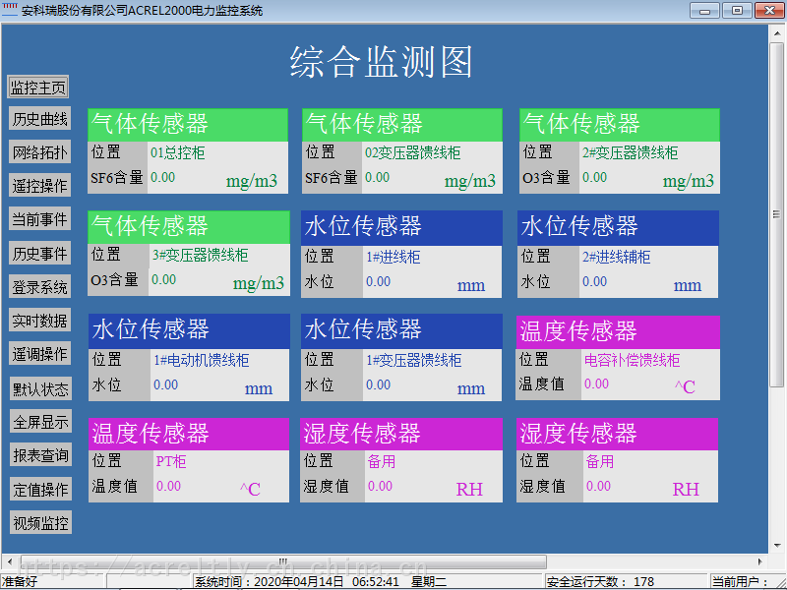Show 实时数据 real-time data
Screen dimensions: 787x590
[39, 321]
